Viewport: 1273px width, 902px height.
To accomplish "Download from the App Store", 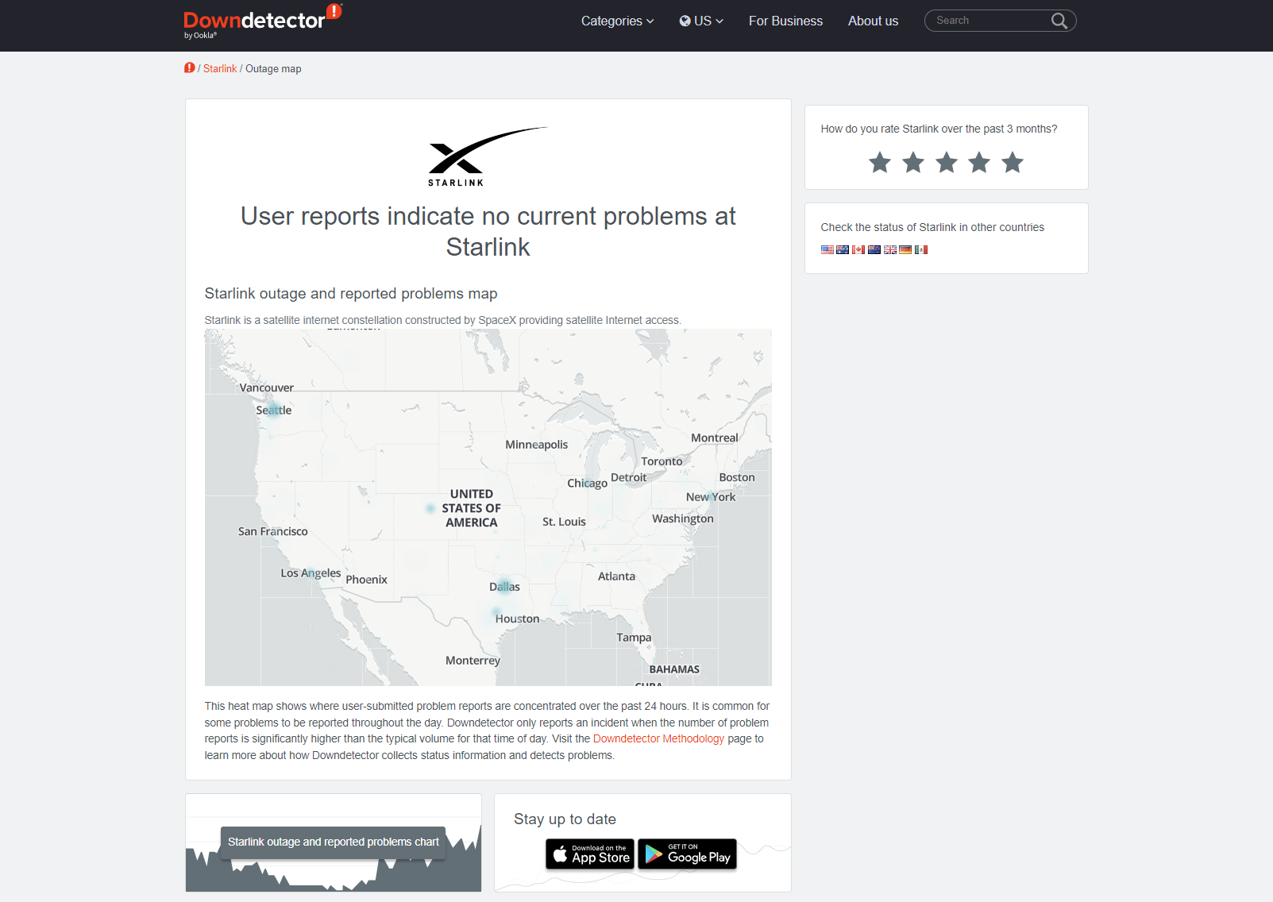I will pos(589,854).
